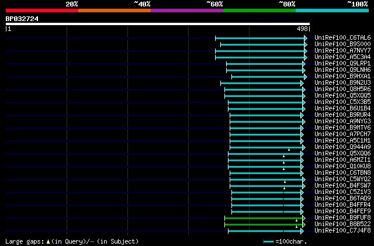Select the UniRef100_B9RUR4 label

pos(342,115)
